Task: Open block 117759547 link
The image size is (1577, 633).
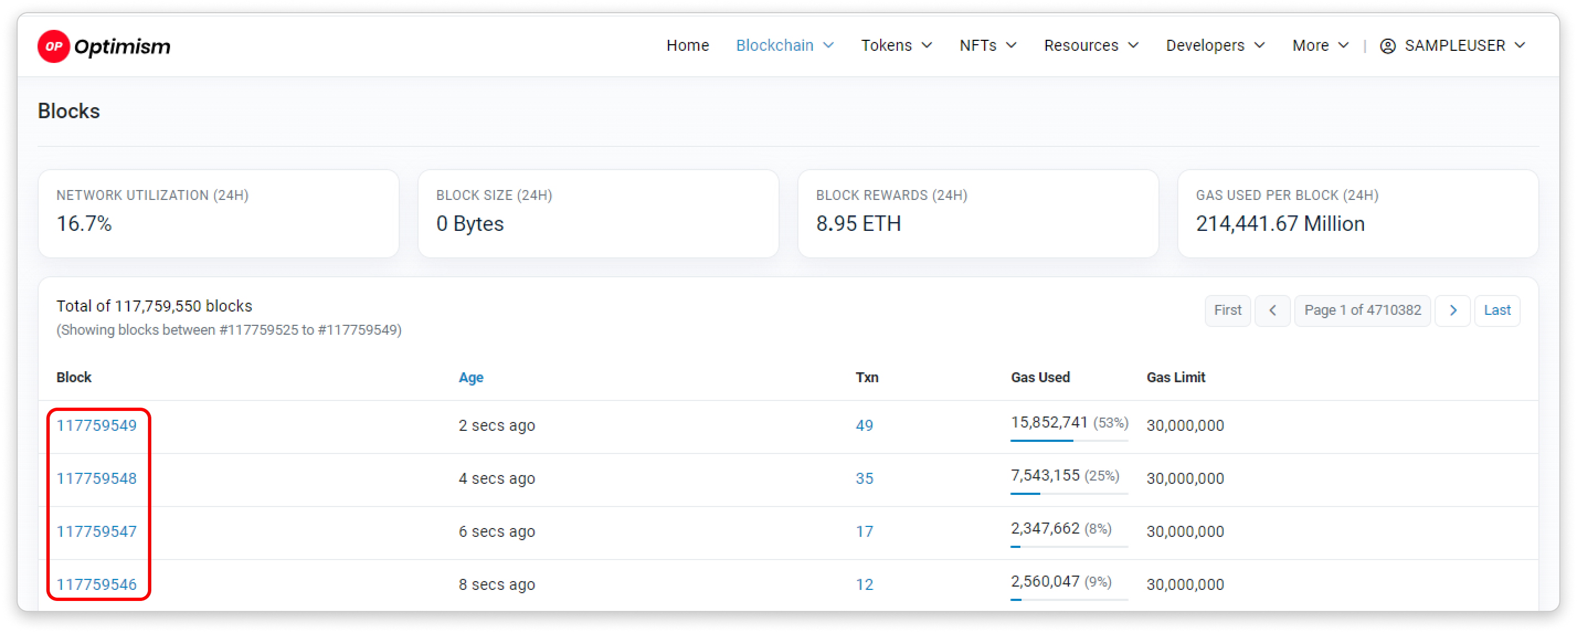Action: [97, 531]
